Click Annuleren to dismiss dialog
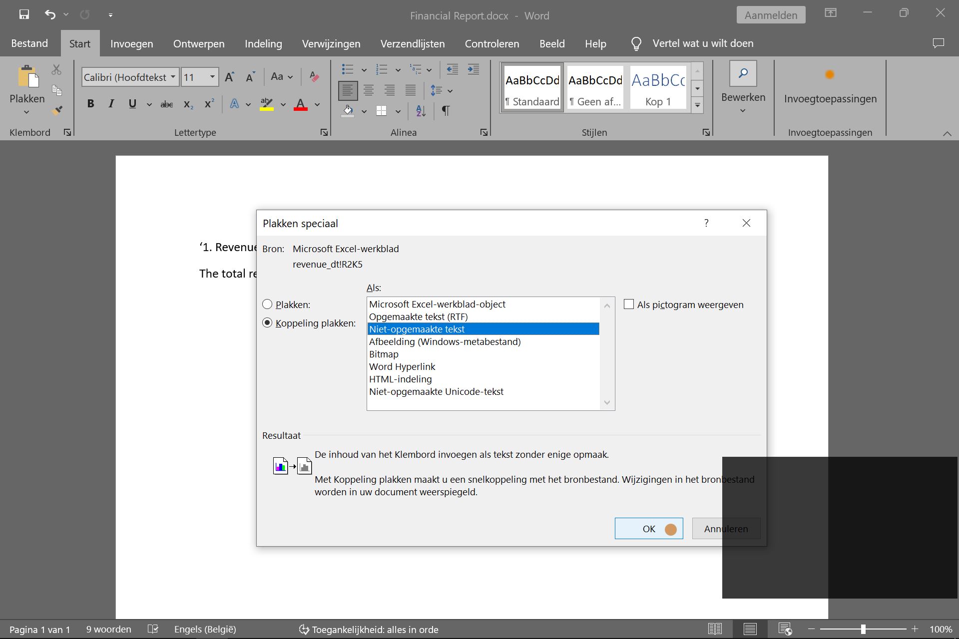Viewport: 959px width, 639px height. (726, 529)
